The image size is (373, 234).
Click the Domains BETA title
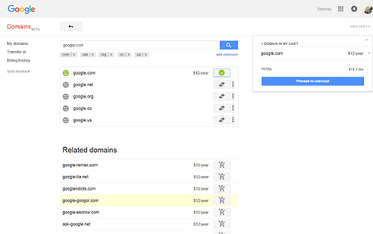coord(24,27)
